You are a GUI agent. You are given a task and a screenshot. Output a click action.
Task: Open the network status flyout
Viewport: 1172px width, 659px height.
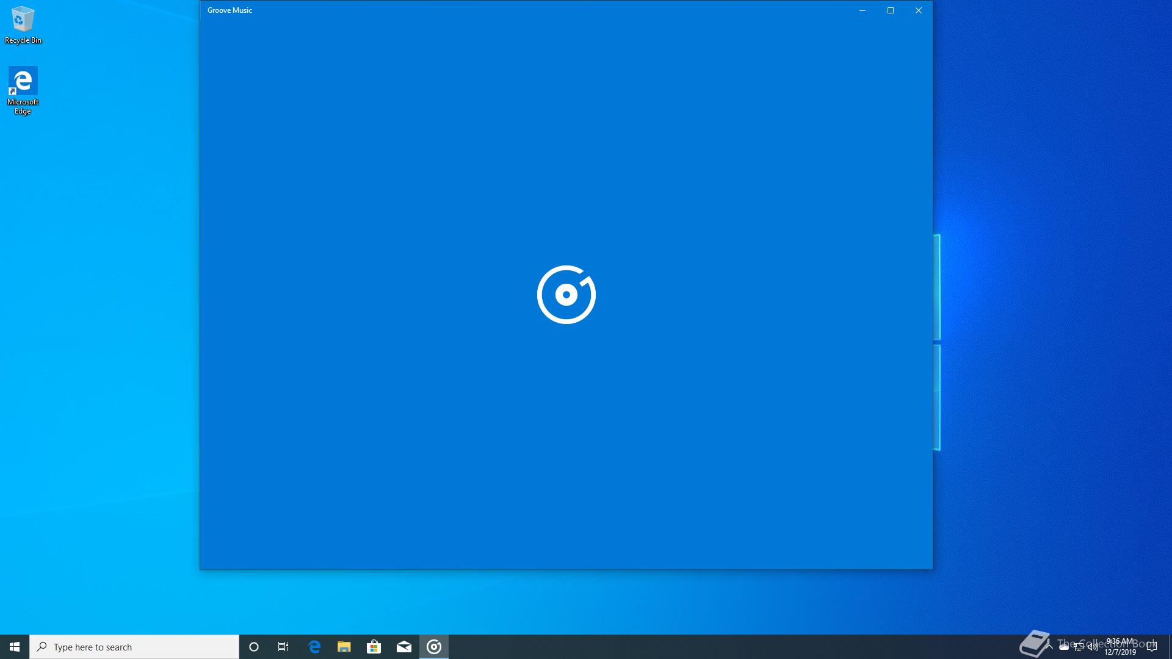click(x=1079, y=647)
